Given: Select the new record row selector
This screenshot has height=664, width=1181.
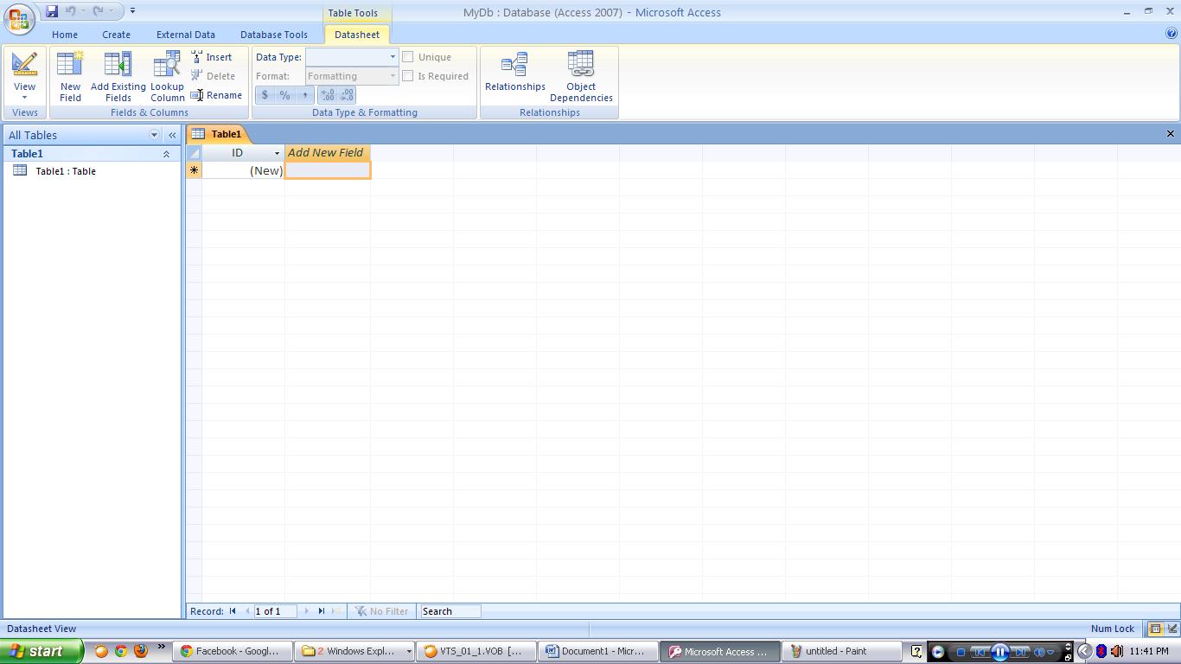Looking at the screenshot, I should click(x=195, y=170).
